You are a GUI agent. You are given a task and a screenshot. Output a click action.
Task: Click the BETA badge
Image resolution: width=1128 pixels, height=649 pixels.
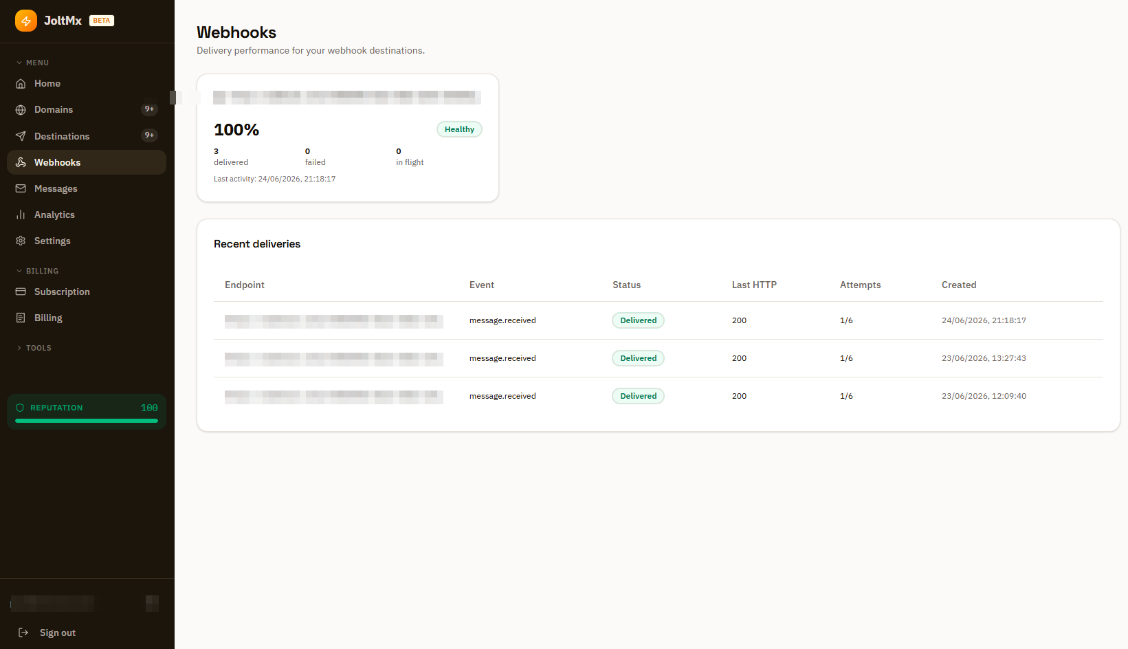tap(102, 21)
